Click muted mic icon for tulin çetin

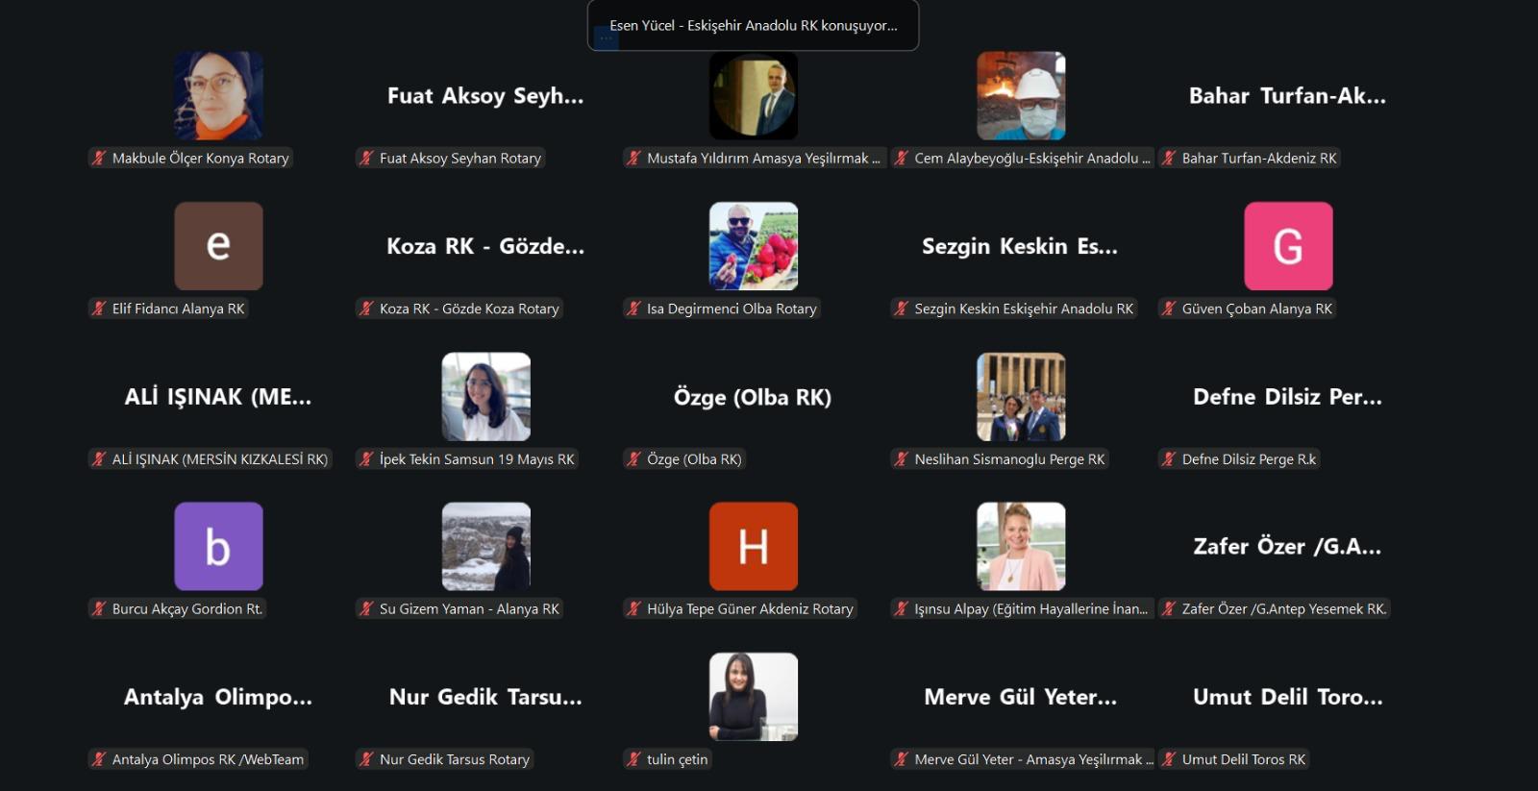633,759
